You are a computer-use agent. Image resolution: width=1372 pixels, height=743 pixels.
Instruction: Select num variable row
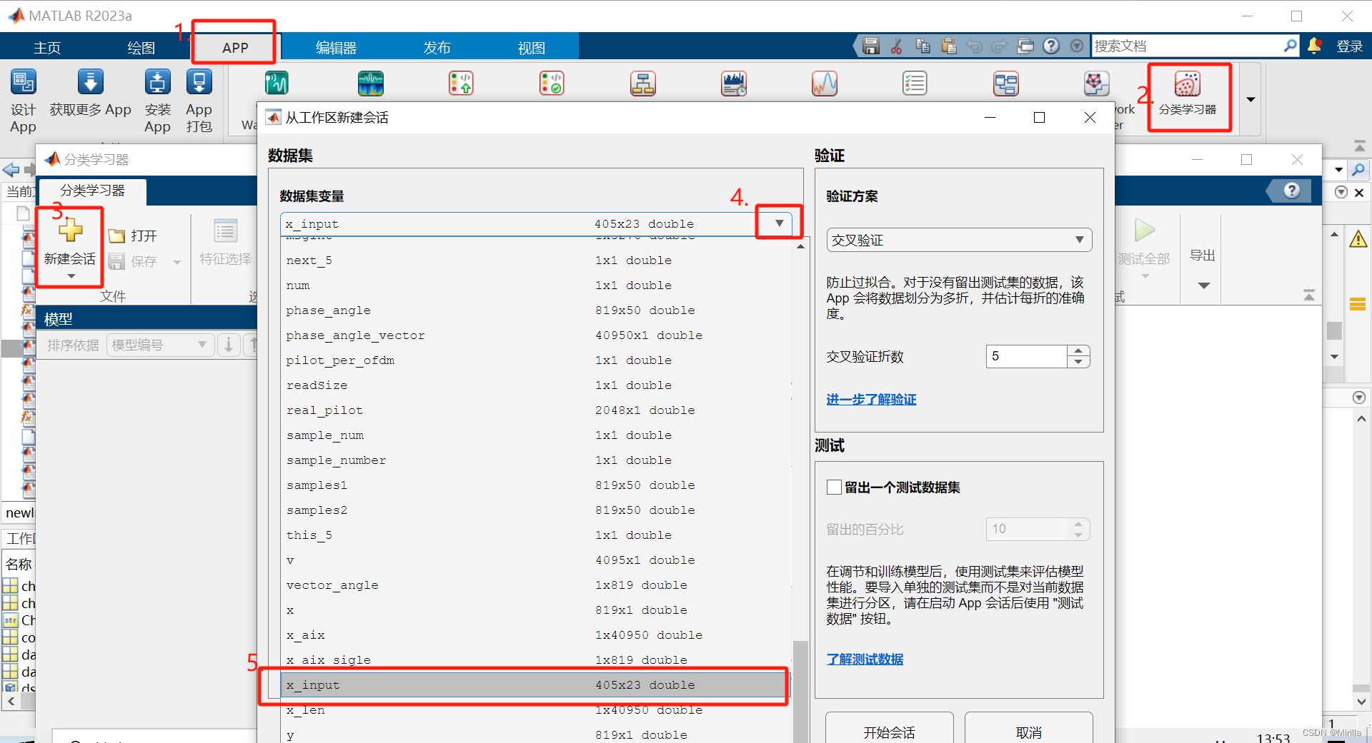(x=536, y=285)
